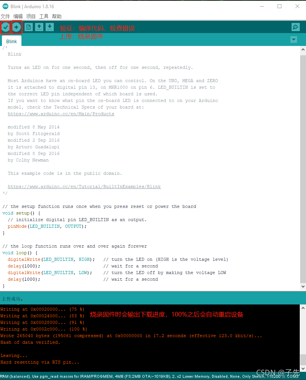Viewport: 306px width, 380px height.
Task: Open the 编辑 (Edit) menu
Action: (x=18, y=16)
